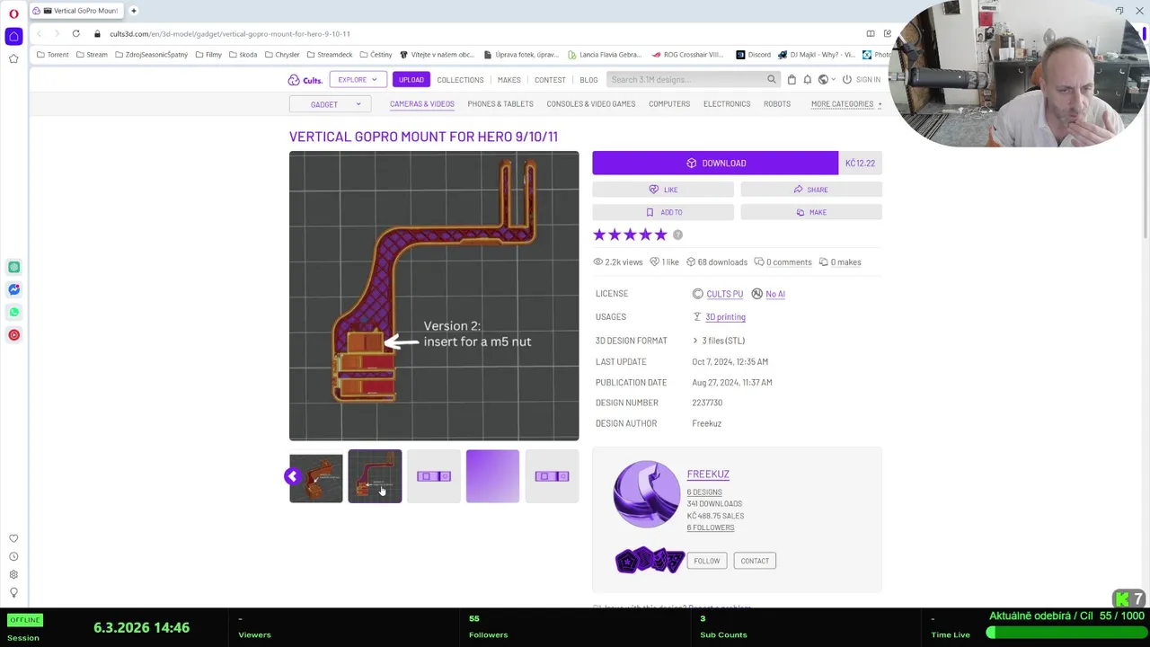Click the search magnifier icon on Cults
This screenshot has width=1150, height=647.
click(771, 79)
